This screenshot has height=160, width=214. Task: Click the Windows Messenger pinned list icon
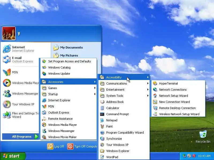(7, 94)
